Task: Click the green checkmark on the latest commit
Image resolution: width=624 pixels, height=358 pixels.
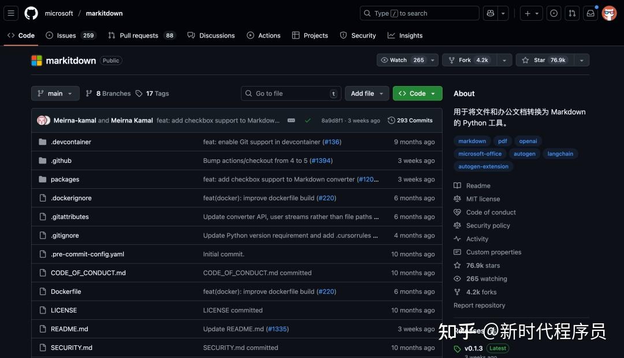Action: tap(307, 121)
